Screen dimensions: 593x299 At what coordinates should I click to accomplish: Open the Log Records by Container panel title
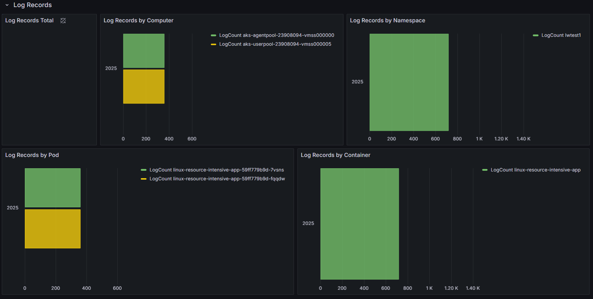click(x=335, y=155)
